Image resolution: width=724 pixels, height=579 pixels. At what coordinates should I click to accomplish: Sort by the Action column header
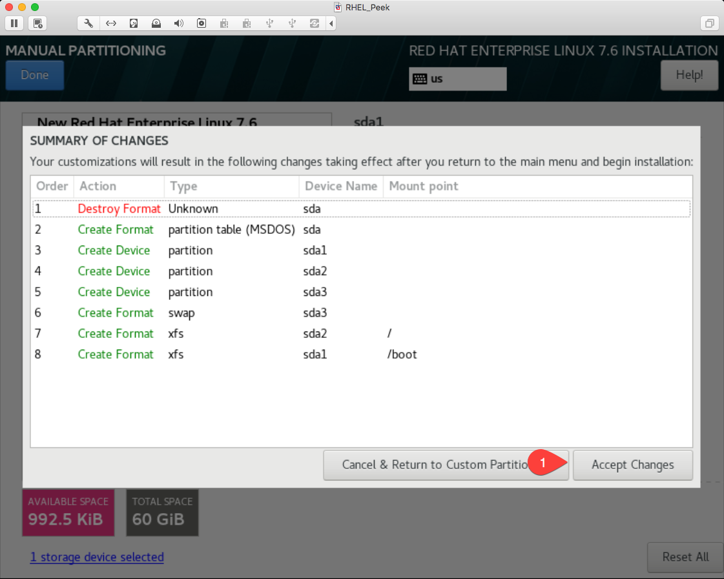pos(119,186)
